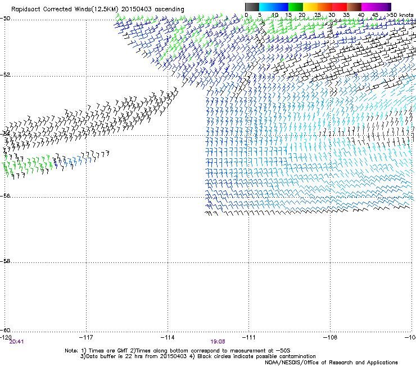Screen dimensions: 416x366
Task: Click the magenta 40-45 knots legend color
Action: [369, 7]
